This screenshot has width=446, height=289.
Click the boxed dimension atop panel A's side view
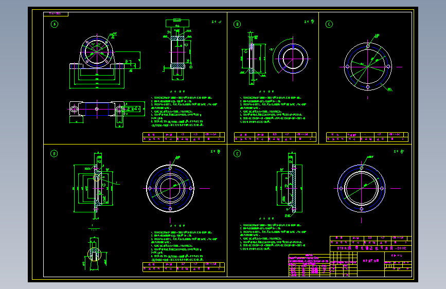tap(177, 20)
